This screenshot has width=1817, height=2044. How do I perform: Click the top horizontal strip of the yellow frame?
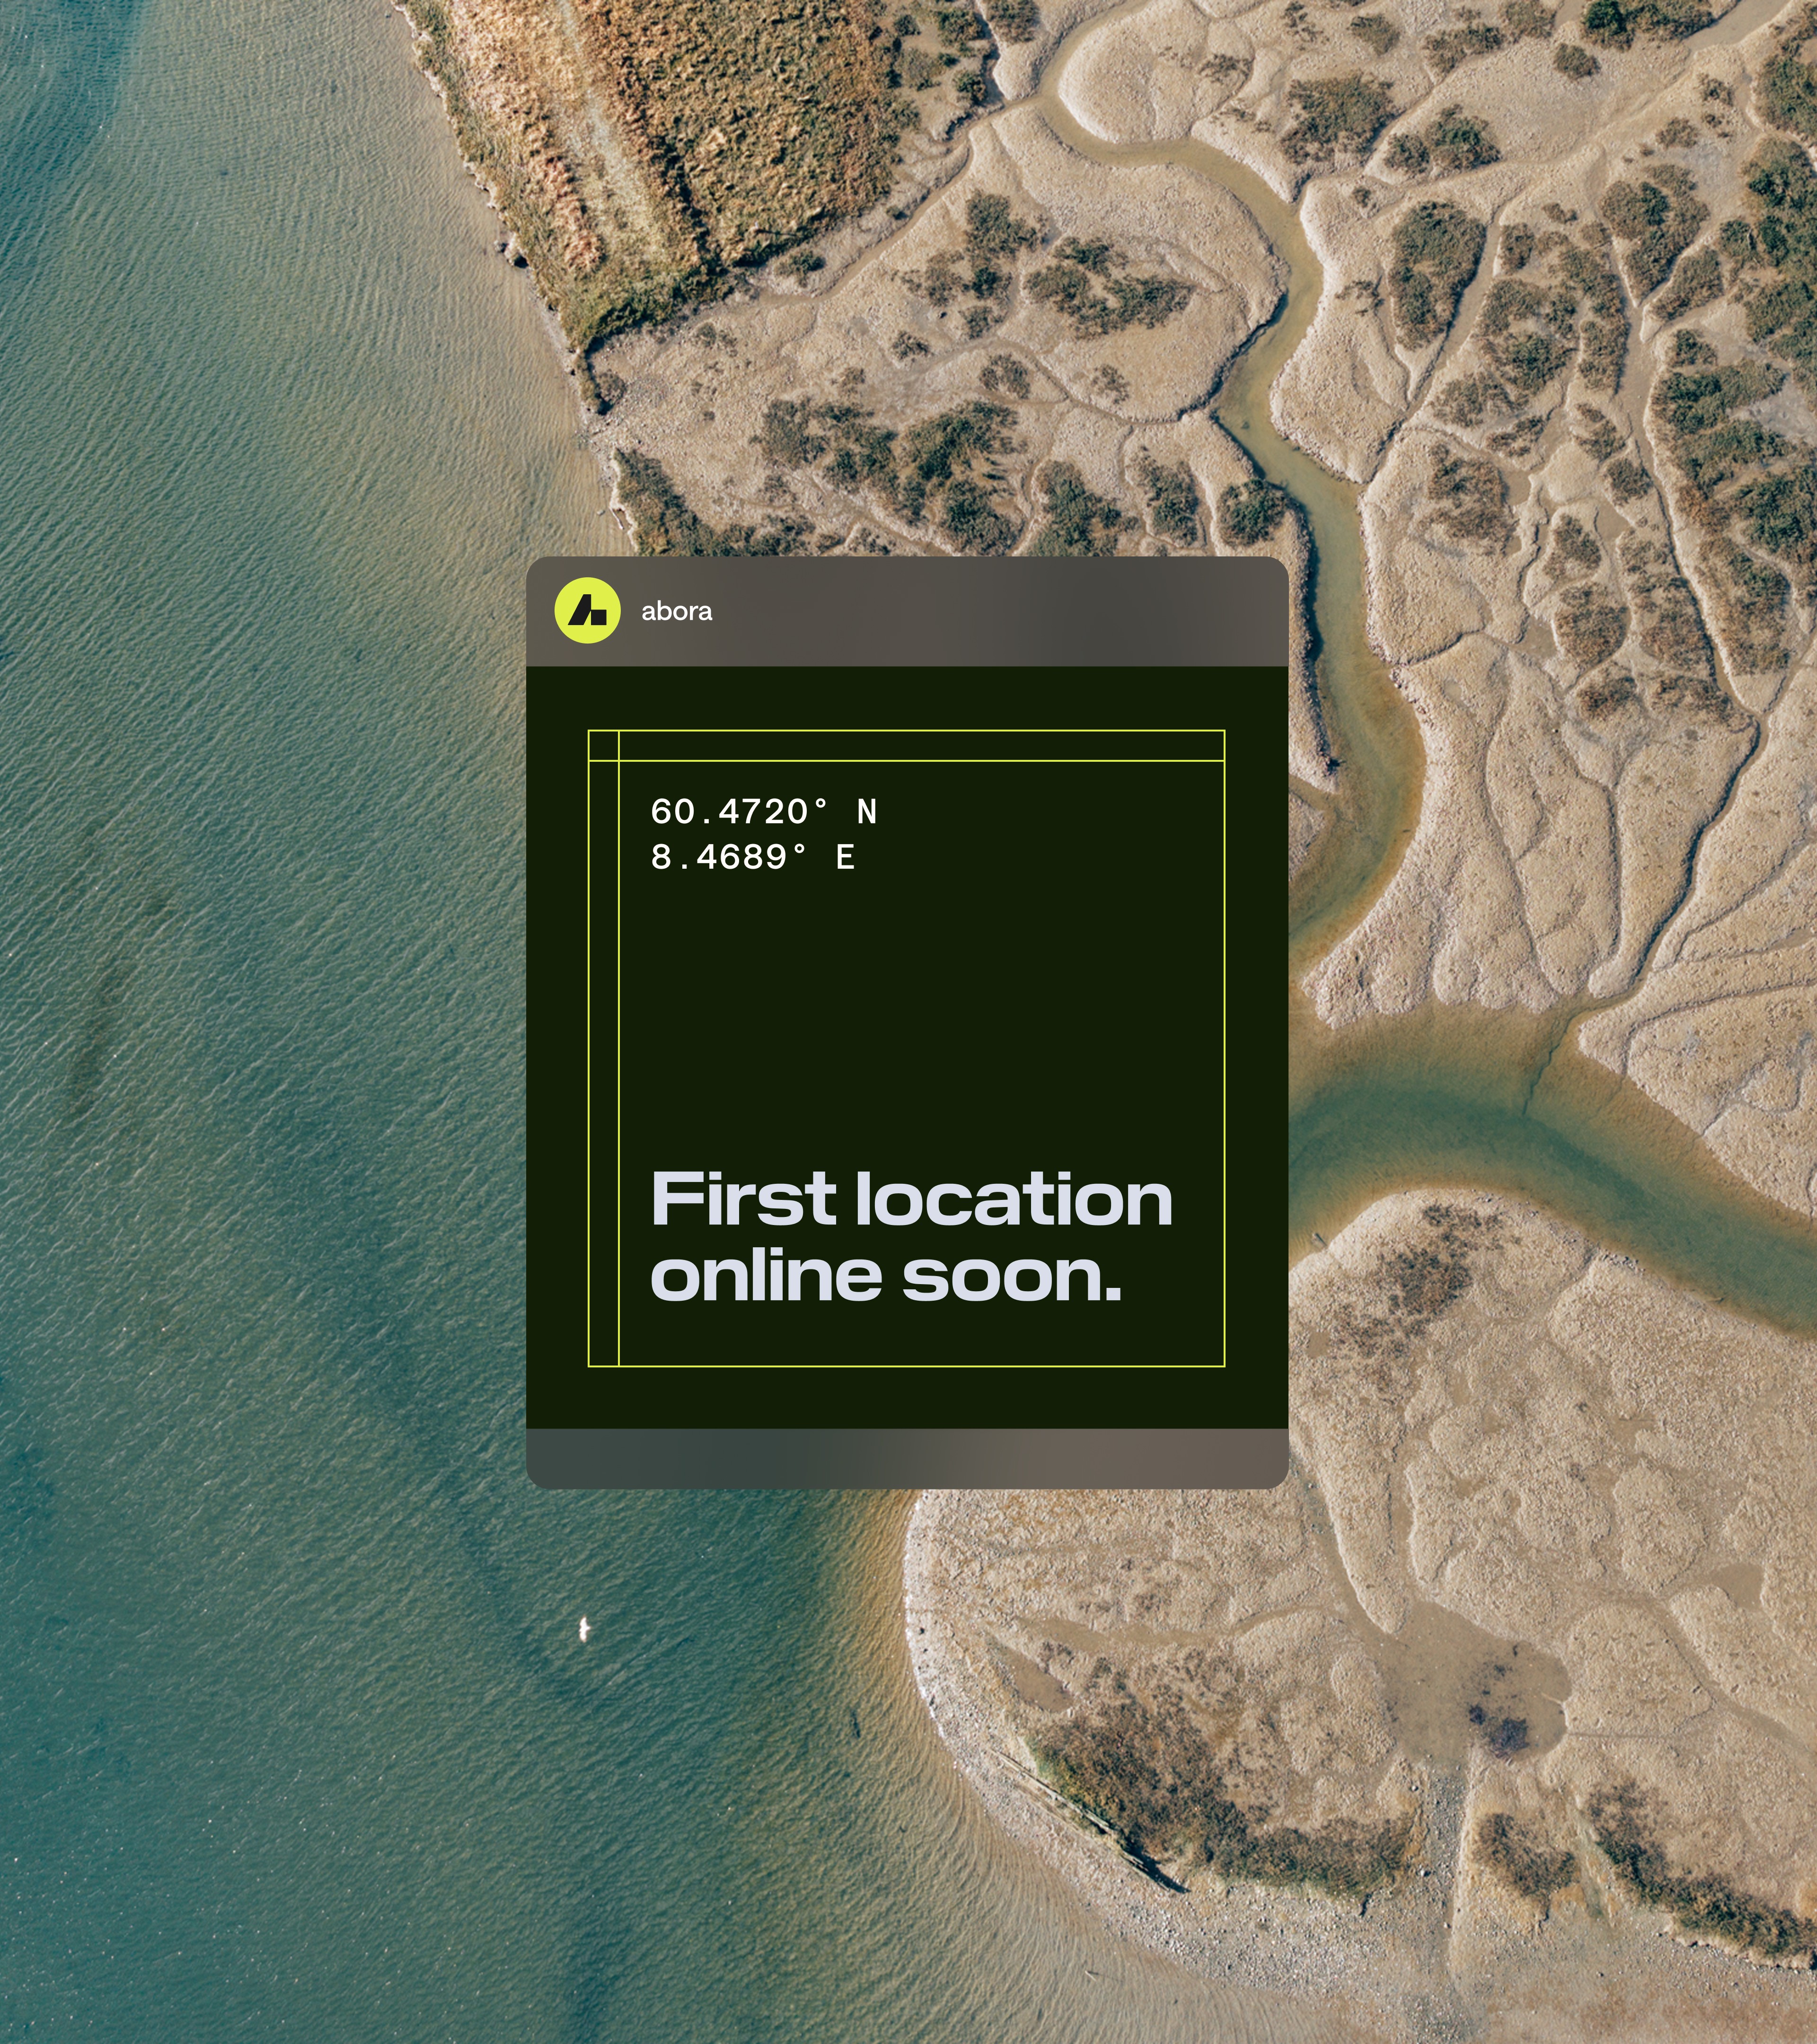tap(921, 745)
